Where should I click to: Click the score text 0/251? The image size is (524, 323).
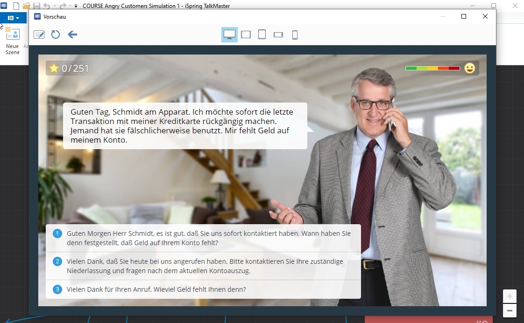(76, 69)
